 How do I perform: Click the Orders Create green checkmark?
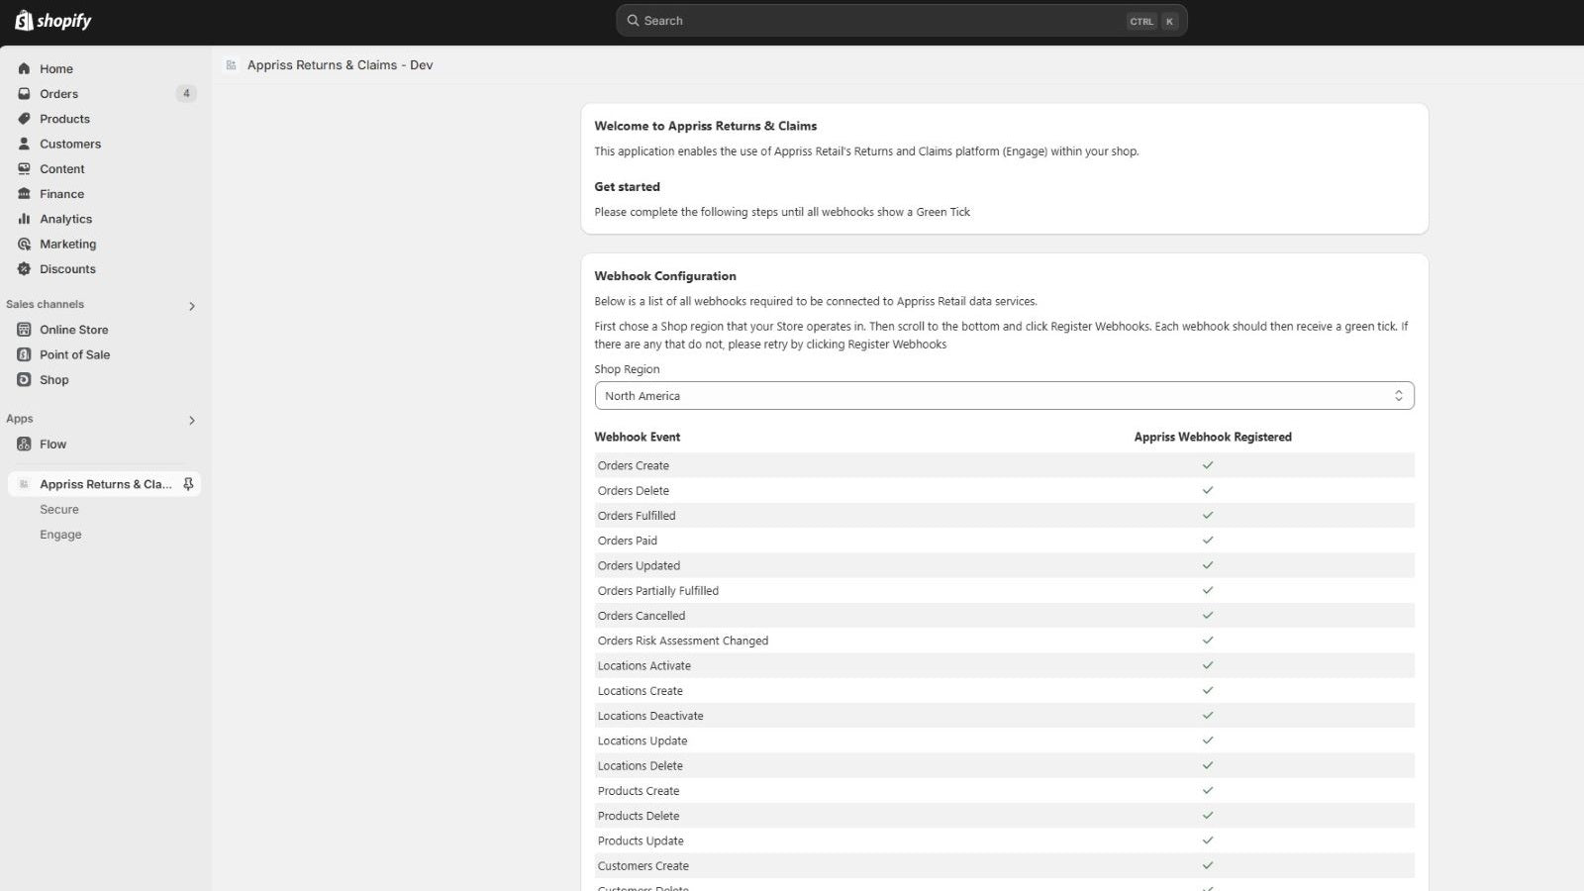[x=1208, y=465]
